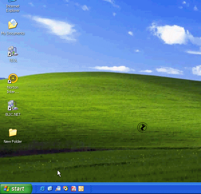
Task: Click the Quick Launch icon right of Internet Explorer
Action: [x=50, y=189]
